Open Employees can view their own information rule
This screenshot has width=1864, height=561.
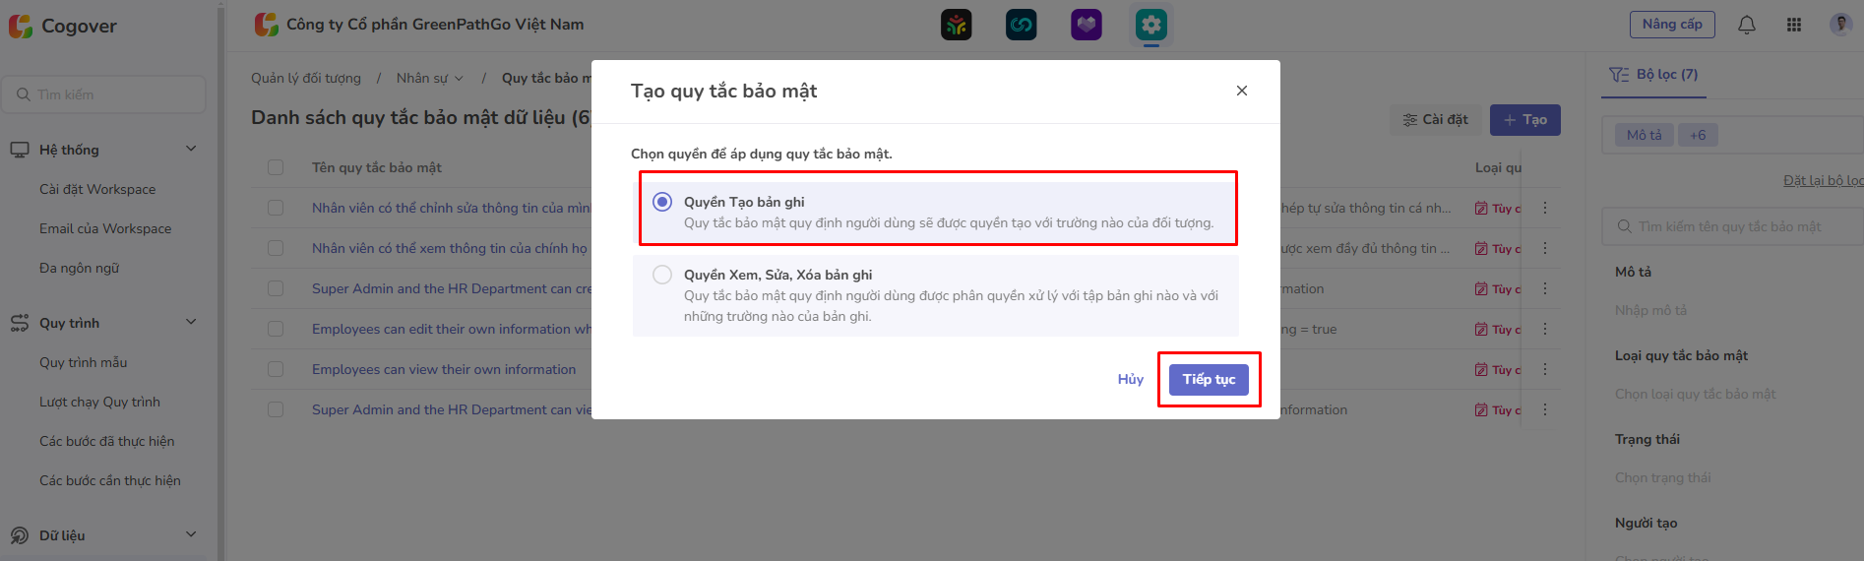coord(444,369)
